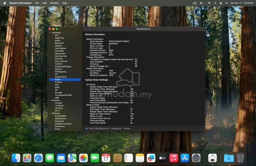The width and height of the screenshot is (256, 166).
Task: Open Launchpad in the dock
Action: 27,158
